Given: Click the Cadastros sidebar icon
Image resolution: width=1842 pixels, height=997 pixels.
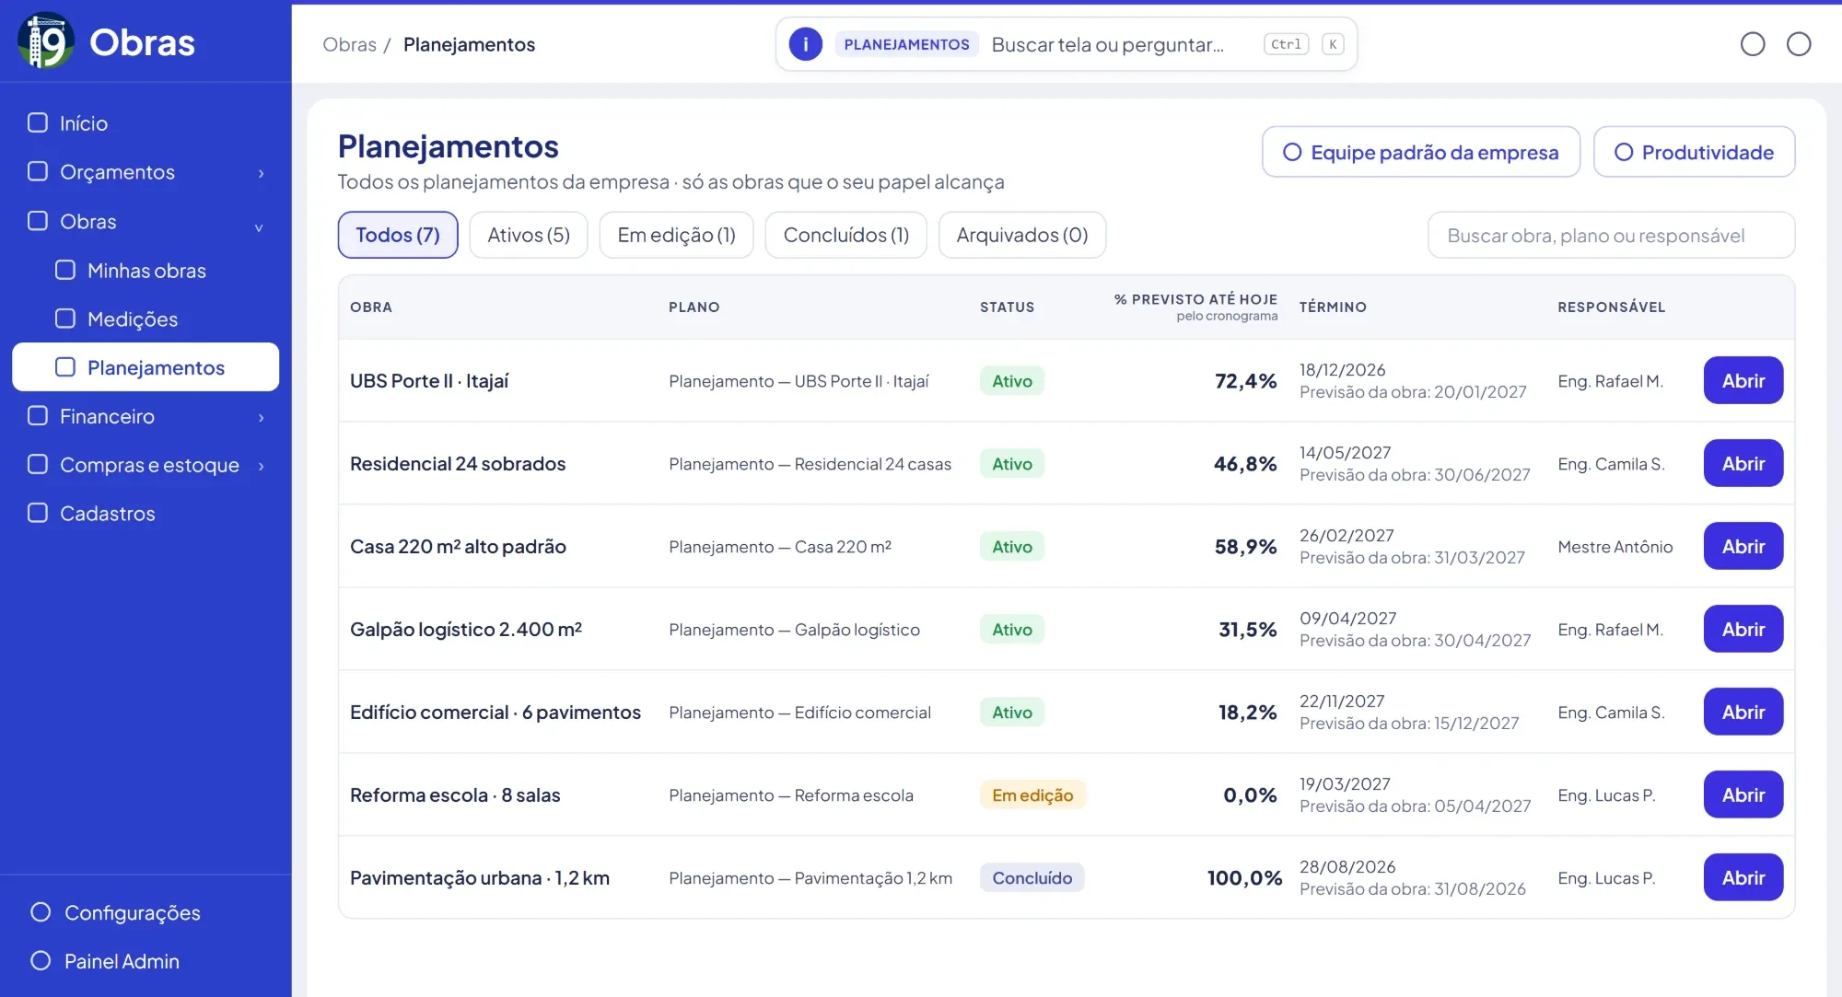Looking at the screenshot, I should [x=38, y=513].
